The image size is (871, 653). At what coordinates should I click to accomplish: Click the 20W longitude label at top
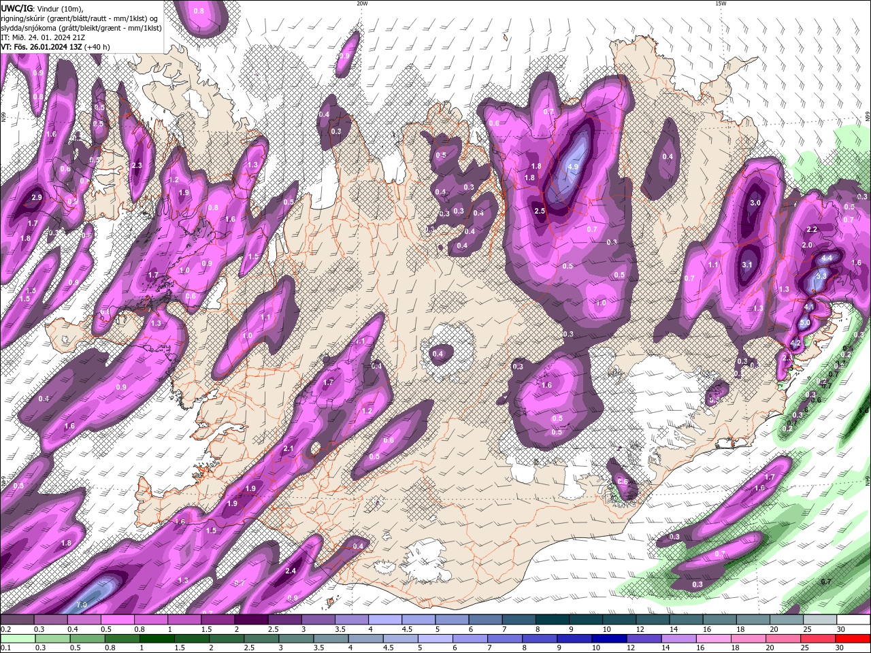362,3
